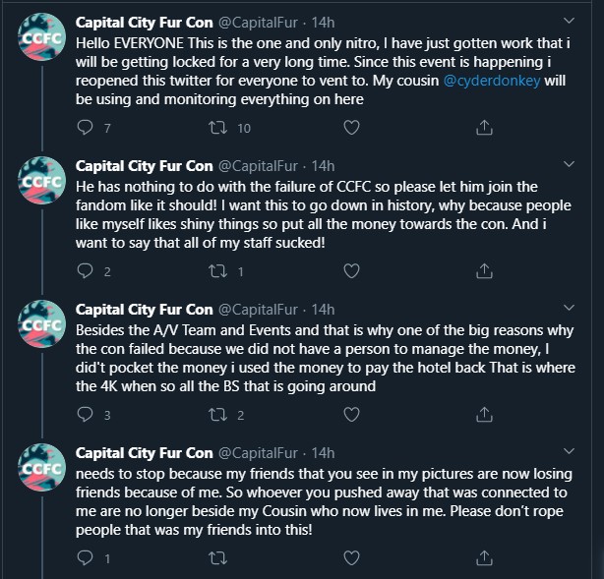Viewport: 604px width, 579px height.
Task: Share the "Besides the A/V Team" tweet
Action: (x=484, y=415)
